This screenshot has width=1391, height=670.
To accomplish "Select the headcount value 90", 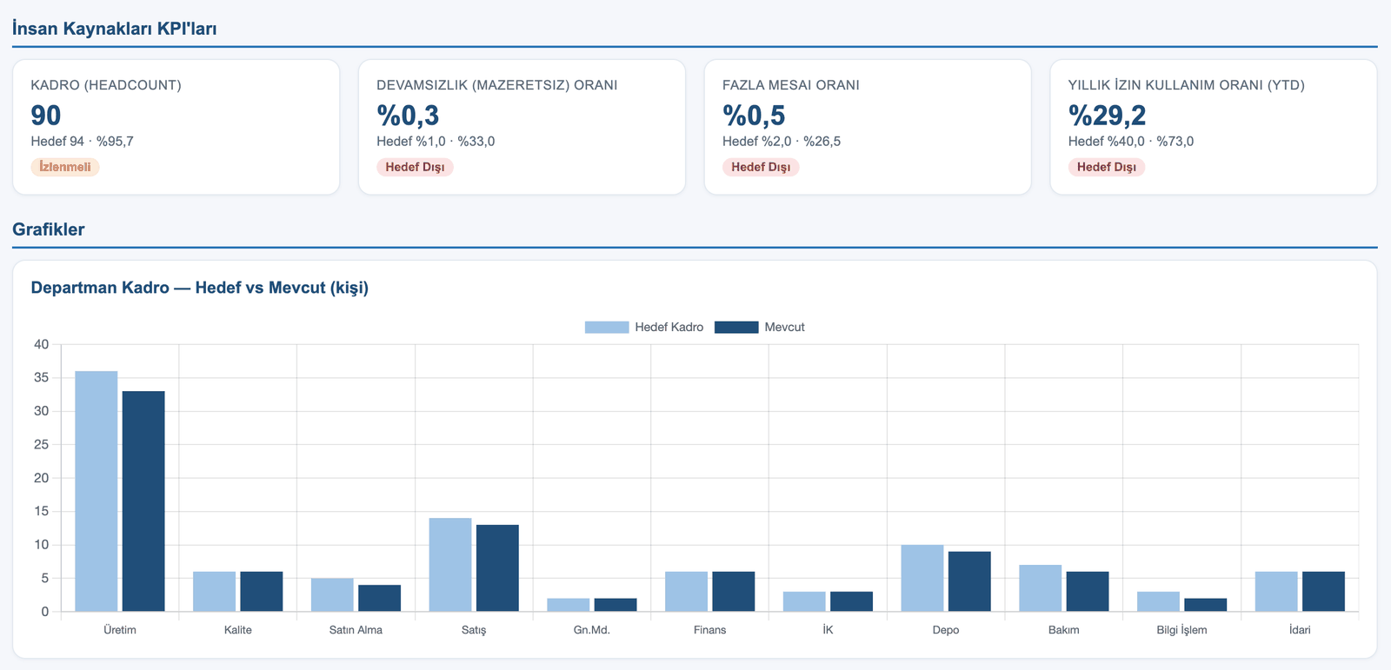I will (x=46, y=115).
